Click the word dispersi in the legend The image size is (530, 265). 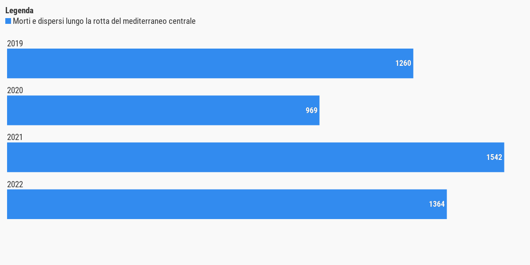click(51, 21)
